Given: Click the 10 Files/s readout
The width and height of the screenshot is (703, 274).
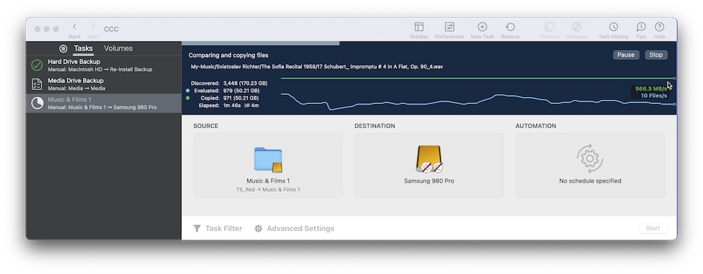Looking at the screenshot, I should [654, 96].
